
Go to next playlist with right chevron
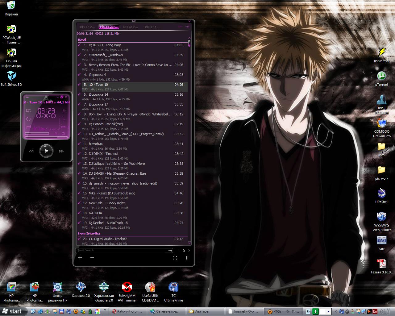[189, 251]
